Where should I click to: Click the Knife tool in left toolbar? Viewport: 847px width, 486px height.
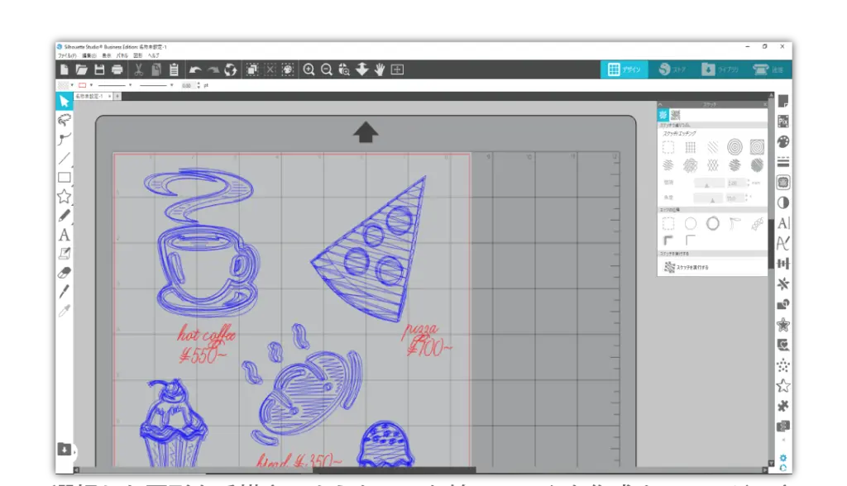tap(65, 291)
